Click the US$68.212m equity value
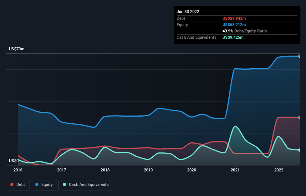 click(x=234, y=25)
